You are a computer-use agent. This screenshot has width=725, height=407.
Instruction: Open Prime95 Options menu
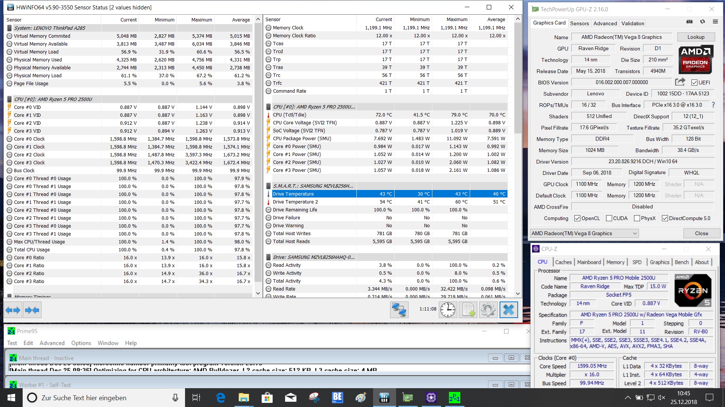pyautogui.click(x=81, y=343)
